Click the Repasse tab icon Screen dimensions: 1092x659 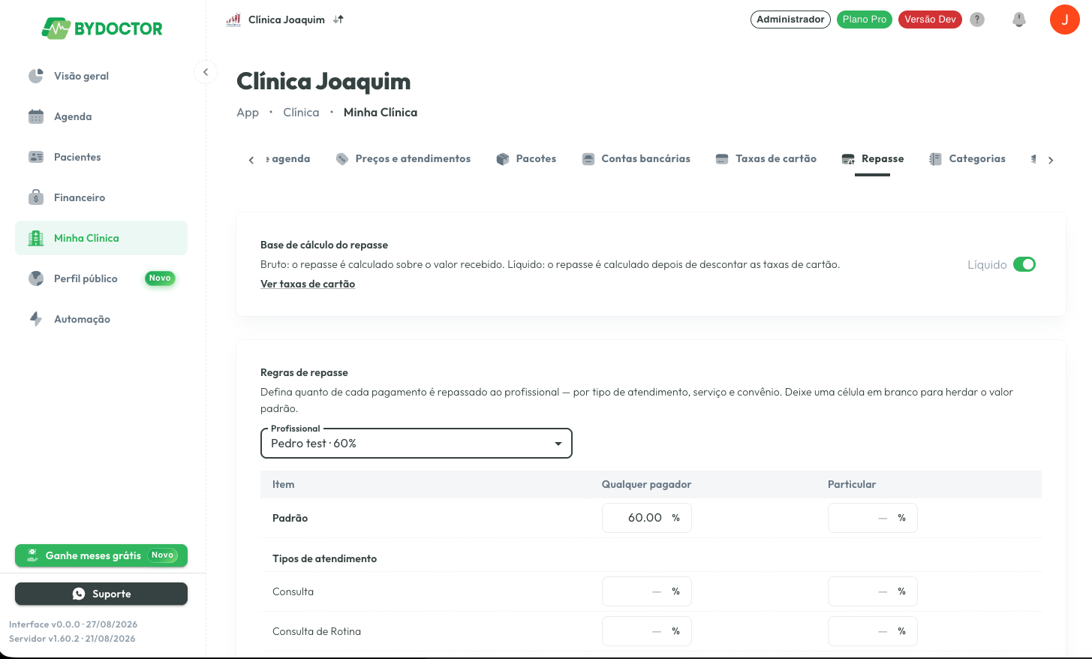tap(848, 159)
